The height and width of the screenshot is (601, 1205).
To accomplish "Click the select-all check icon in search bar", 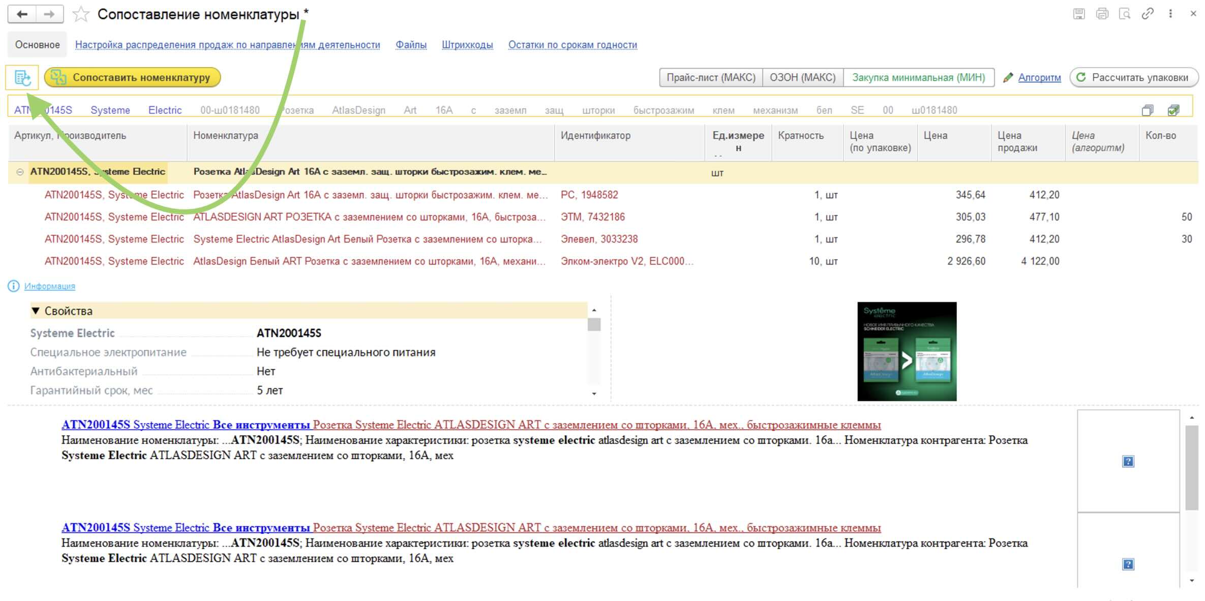I will [1173, 110].
